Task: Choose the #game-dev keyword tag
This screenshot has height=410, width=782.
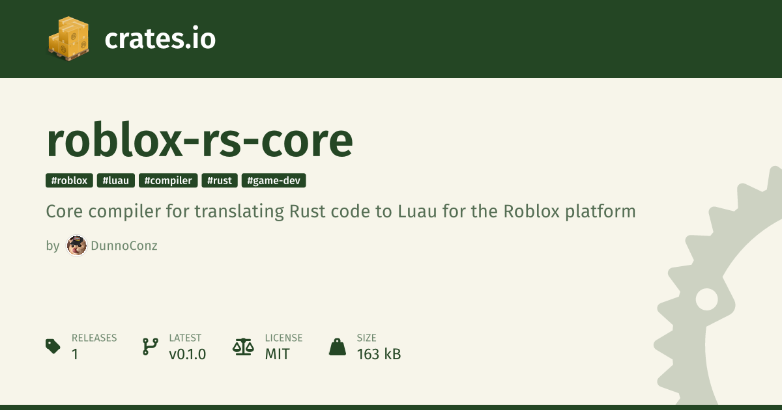Action: click(274, 181)
